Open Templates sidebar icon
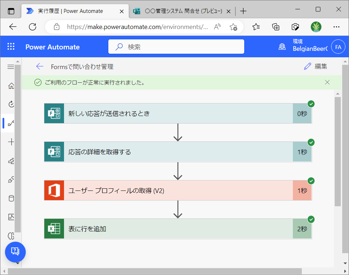 coord(11,161)
